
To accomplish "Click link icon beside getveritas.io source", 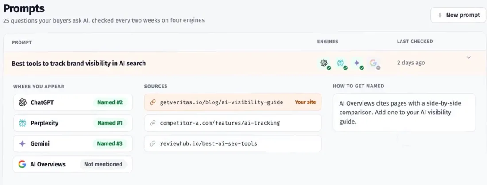I will pos(152,102).
